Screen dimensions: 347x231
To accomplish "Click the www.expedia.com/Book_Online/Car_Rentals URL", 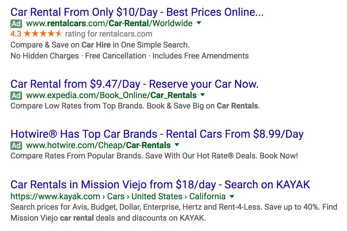I will (111, 95).
